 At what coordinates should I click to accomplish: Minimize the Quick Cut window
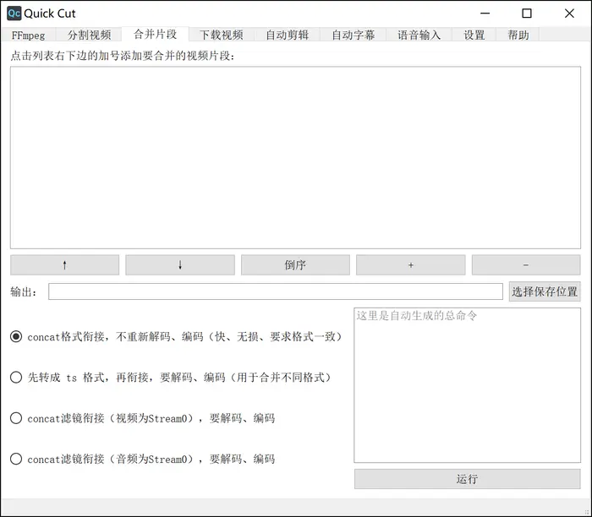485,14
